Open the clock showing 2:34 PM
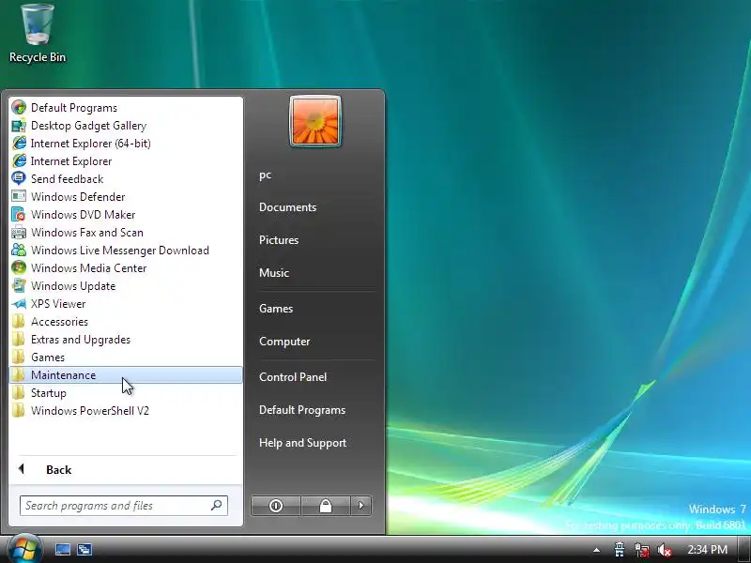The image size is (751, 563). (x=708, y=550)
